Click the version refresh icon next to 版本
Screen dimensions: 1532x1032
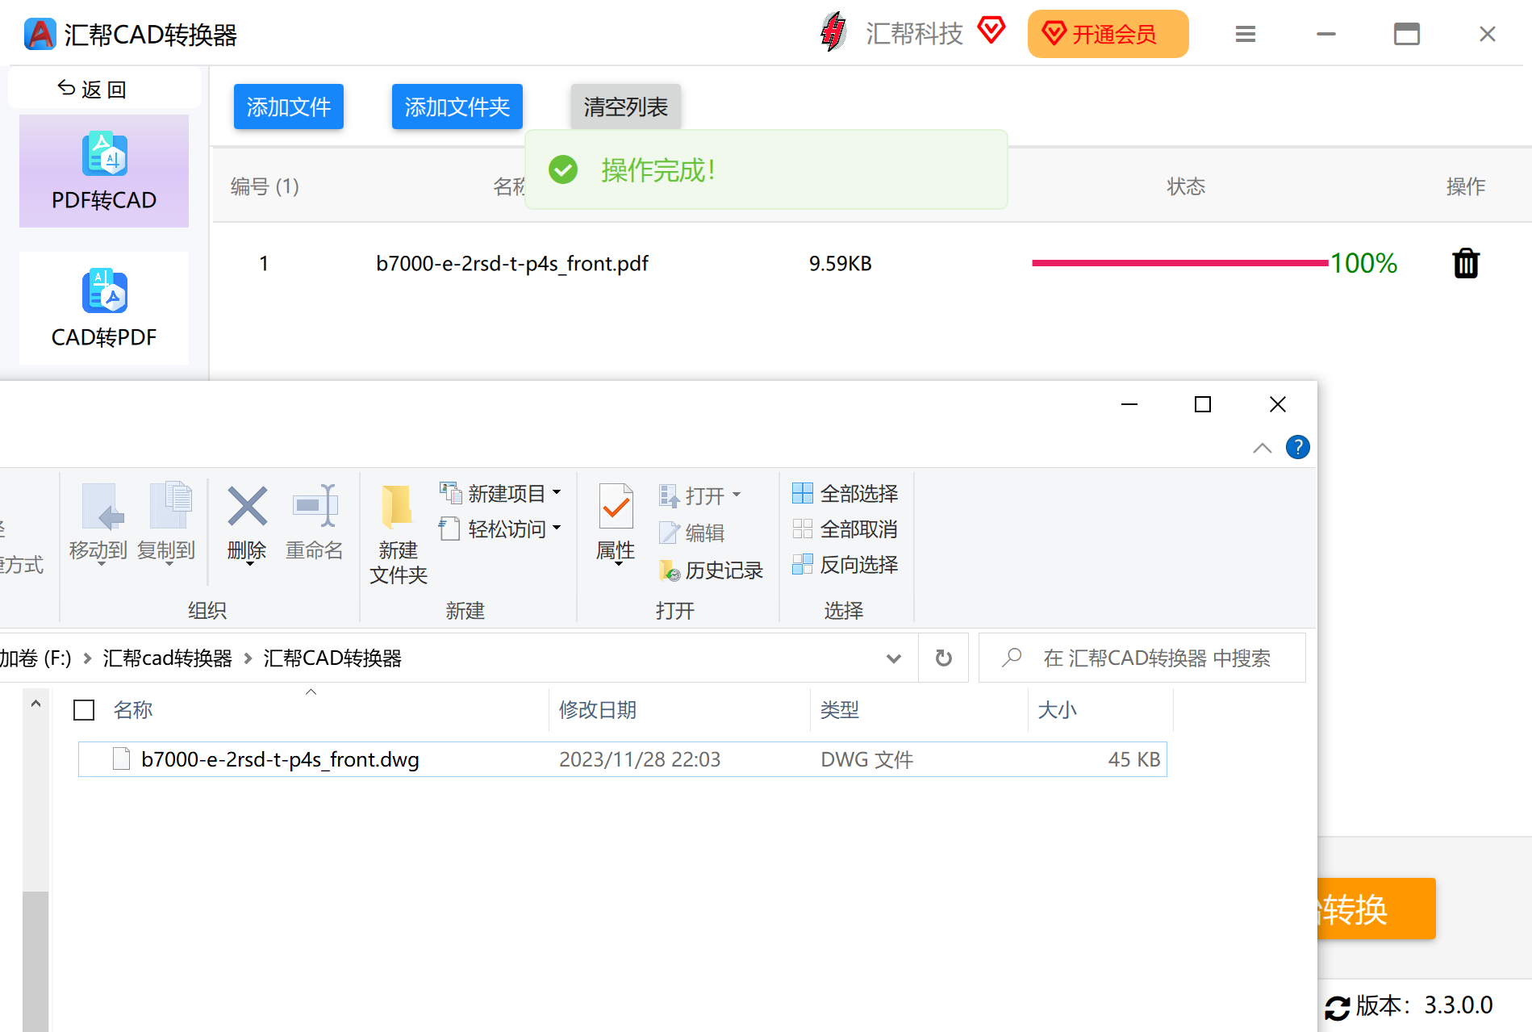pyautogui.click(x=1338, y=1007)
